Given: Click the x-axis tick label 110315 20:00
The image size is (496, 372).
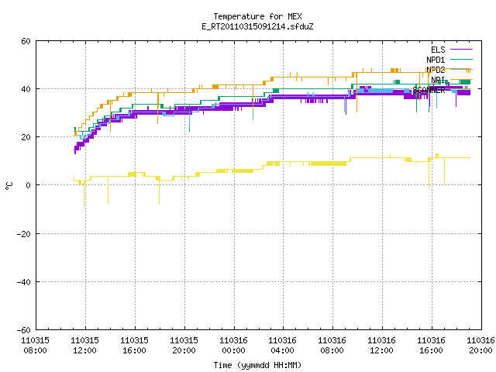Looking at the screenshot, I should pos(184,346).
